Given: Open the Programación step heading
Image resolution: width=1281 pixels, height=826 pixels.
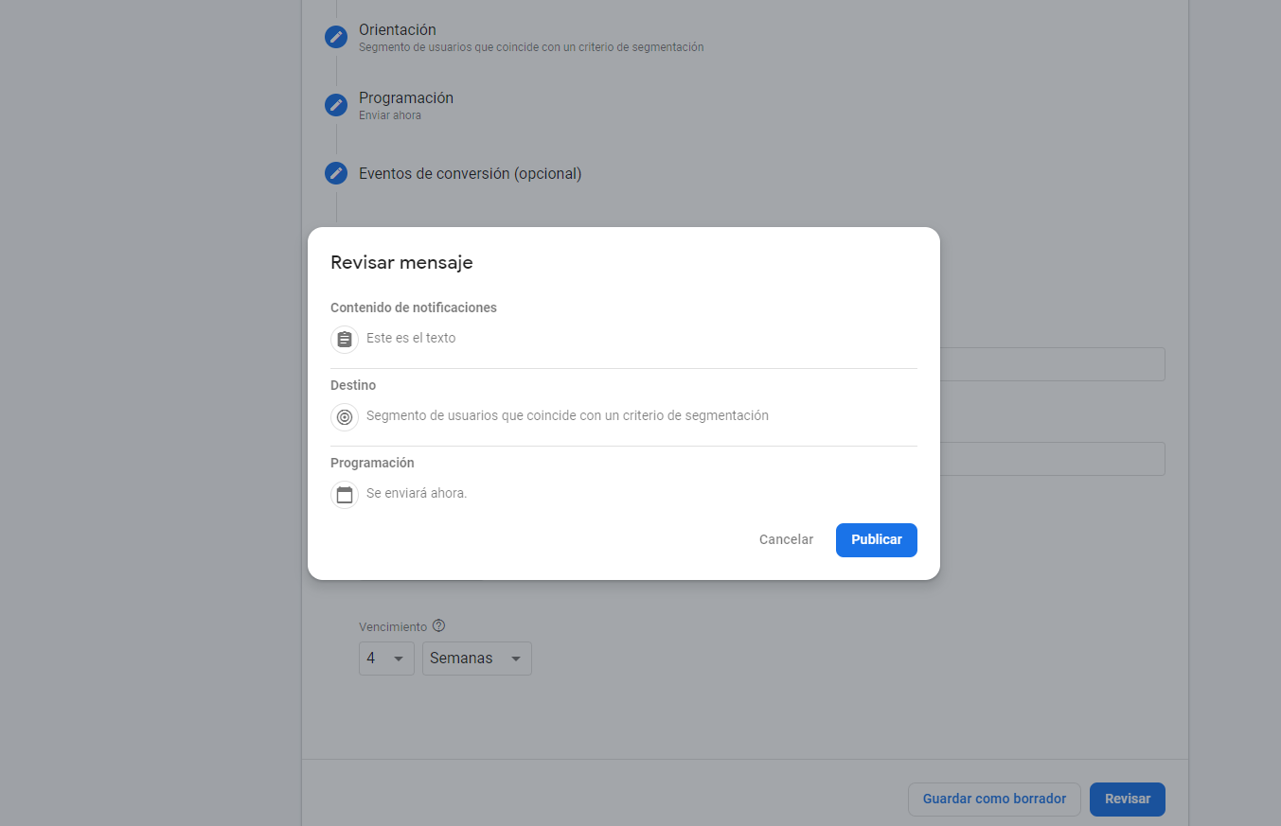Looking at the screenshot, I should [x=406, y=98].
